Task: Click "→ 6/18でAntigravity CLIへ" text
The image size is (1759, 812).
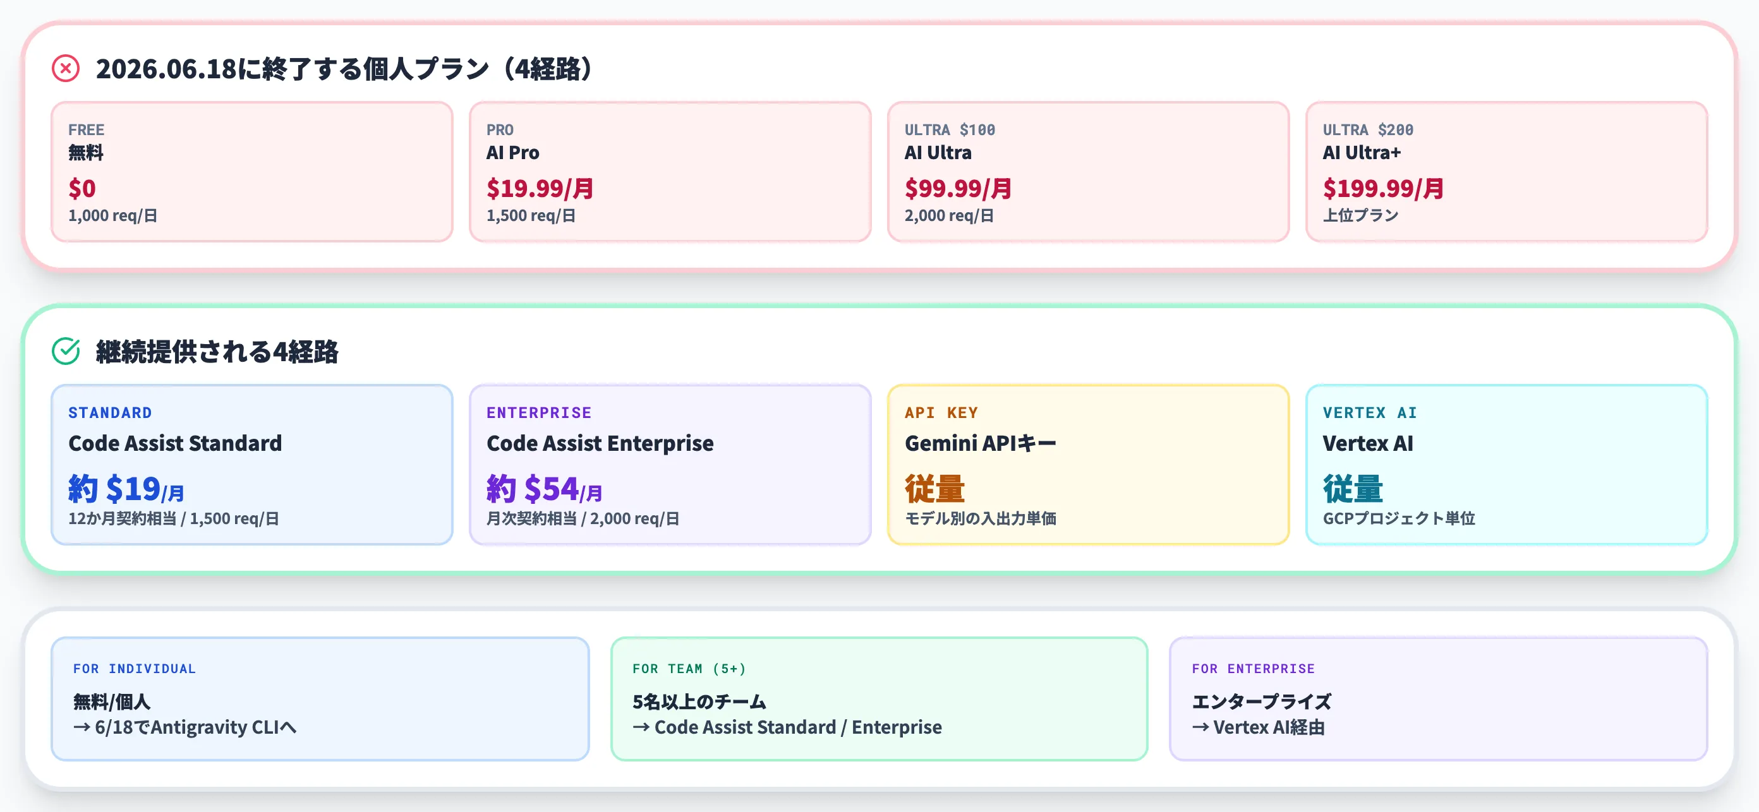Action: click(185, 727)
